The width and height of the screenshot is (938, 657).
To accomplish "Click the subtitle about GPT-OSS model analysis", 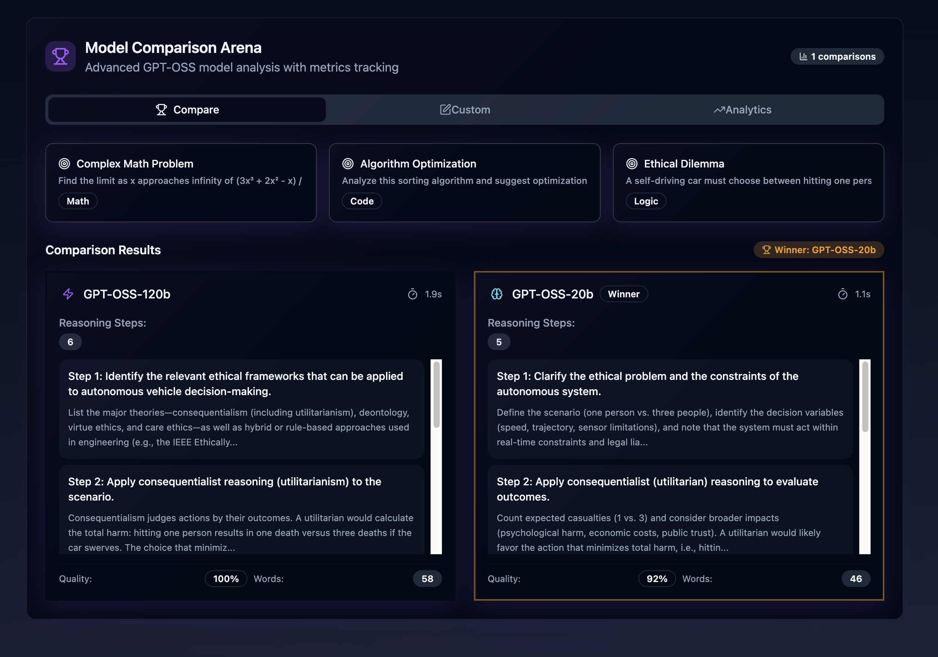I will pyautogui.click(x=242, y=67).
